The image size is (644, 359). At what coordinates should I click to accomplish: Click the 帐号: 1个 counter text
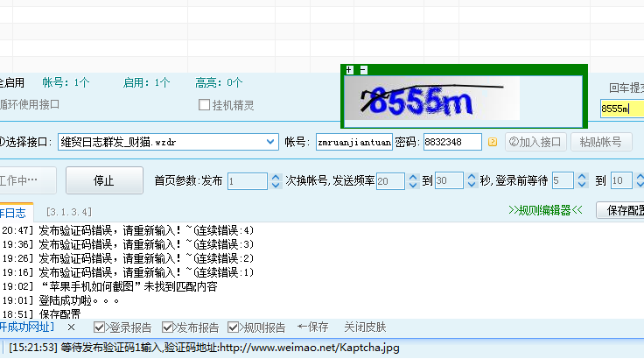click(x=66, y=82)
